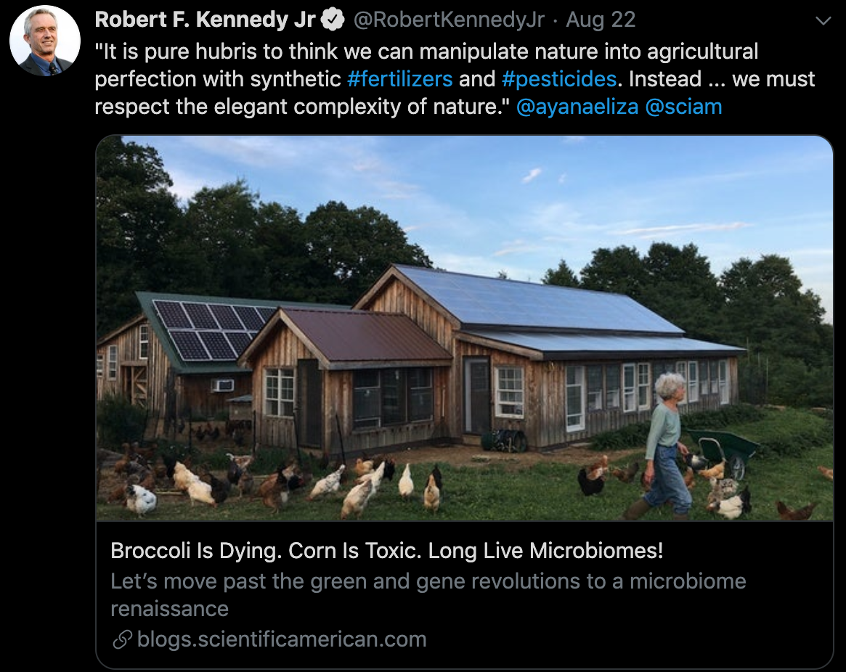Open the tweet via the Aug 22 timestamp

click(x=601, y=20)
